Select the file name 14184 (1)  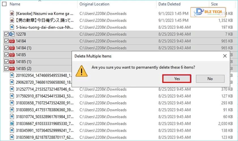coord(24,48)
